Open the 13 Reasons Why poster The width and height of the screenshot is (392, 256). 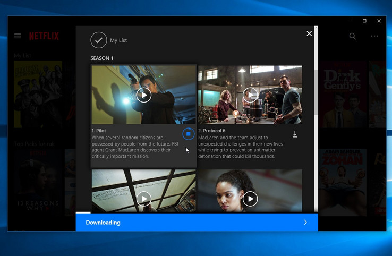coord(38,182)
